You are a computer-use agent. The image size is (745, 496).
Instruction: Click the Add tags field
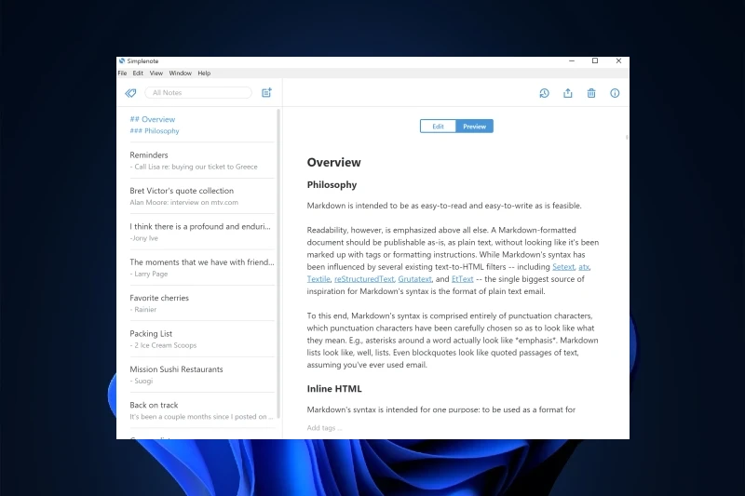(x=324, y=428)
